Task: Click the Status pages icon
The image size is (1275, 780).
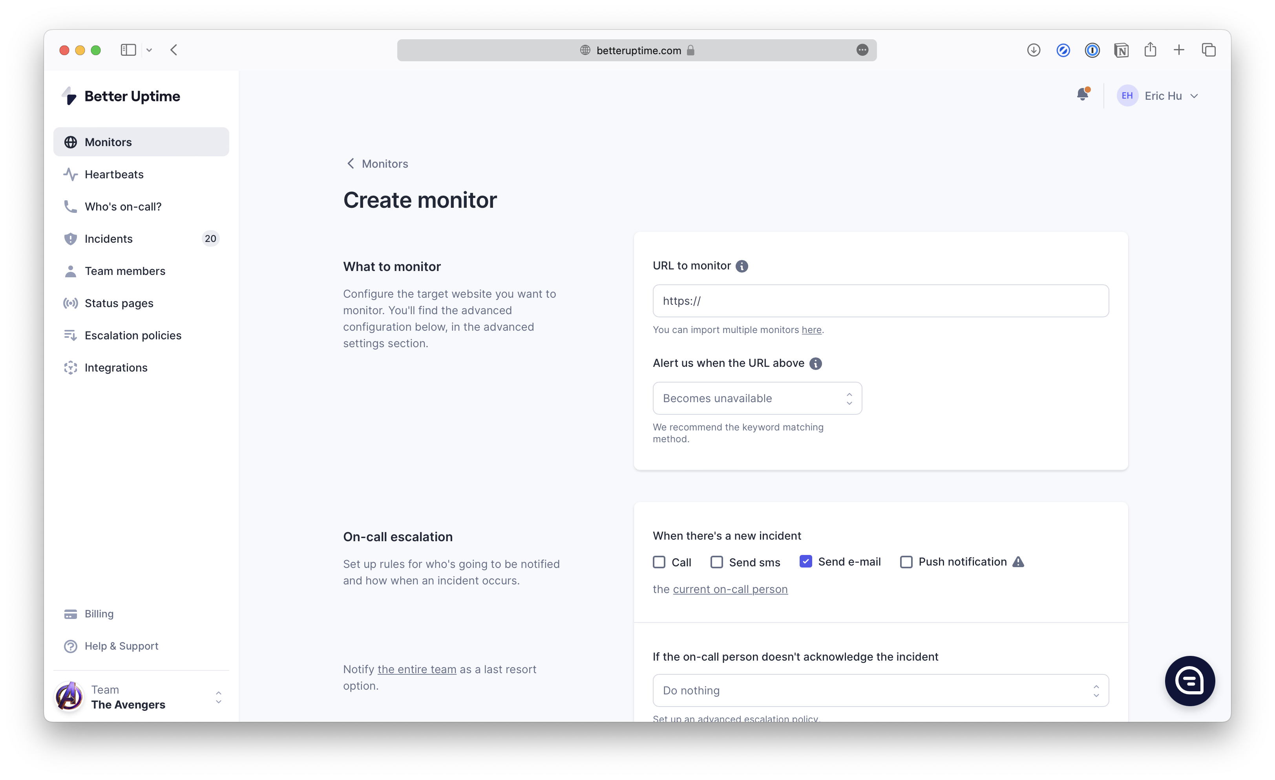Action: pos(70,302)
